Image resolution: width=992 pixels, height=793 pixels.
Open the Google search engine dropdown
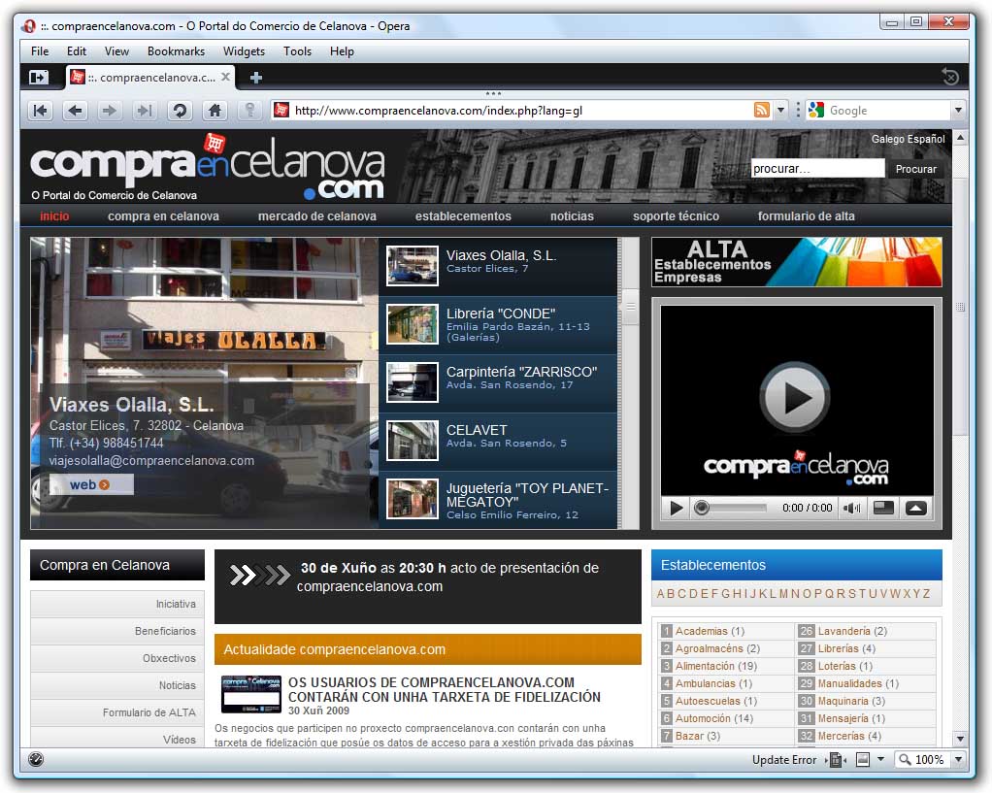pyautogui.click(x=958, y=110)
